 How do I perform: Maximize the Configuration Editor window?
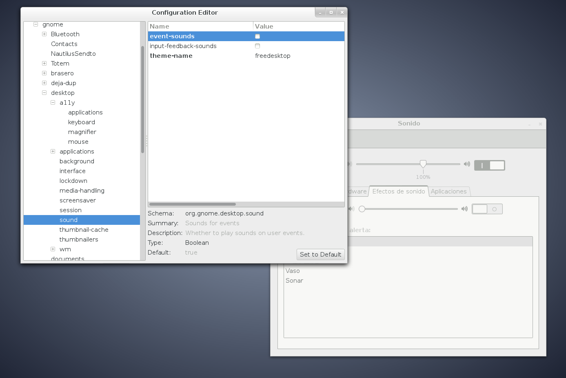[x=331, y=12]
